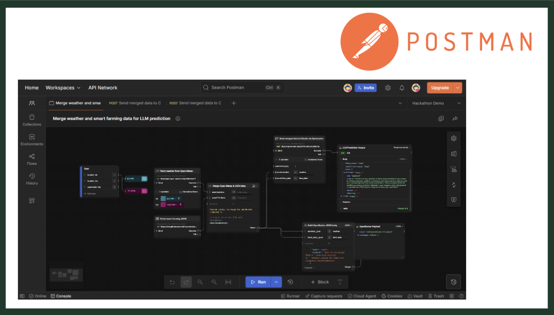The width and height of the screenshot is (554, 315).
Task: Click the info icon beside the flow title
Action: 178,119
